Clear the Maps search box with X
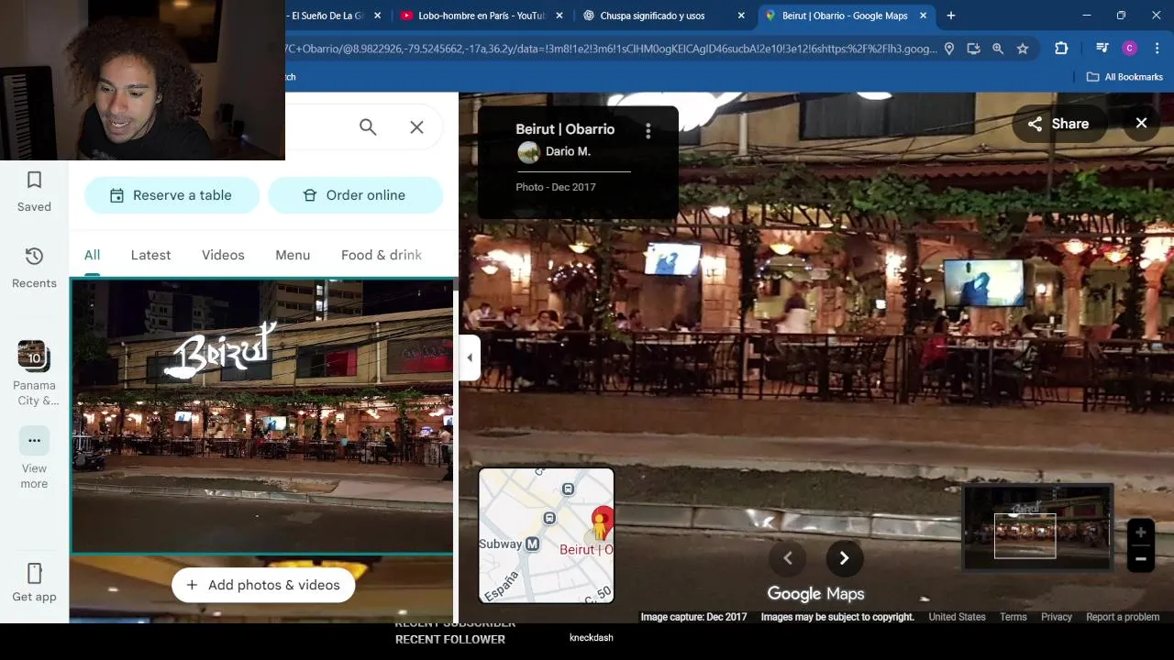 [416, 127]
